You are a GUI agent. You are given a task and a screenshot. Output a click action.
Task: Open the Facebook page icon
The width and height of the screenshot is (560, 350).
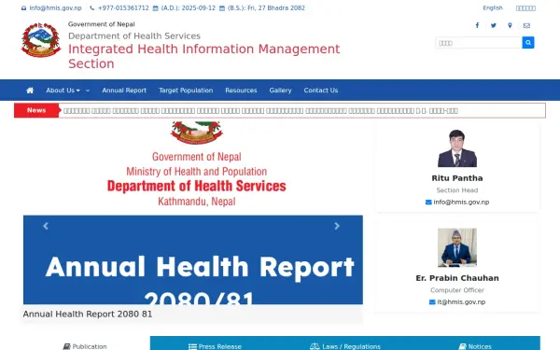click(x=477, y=25)
